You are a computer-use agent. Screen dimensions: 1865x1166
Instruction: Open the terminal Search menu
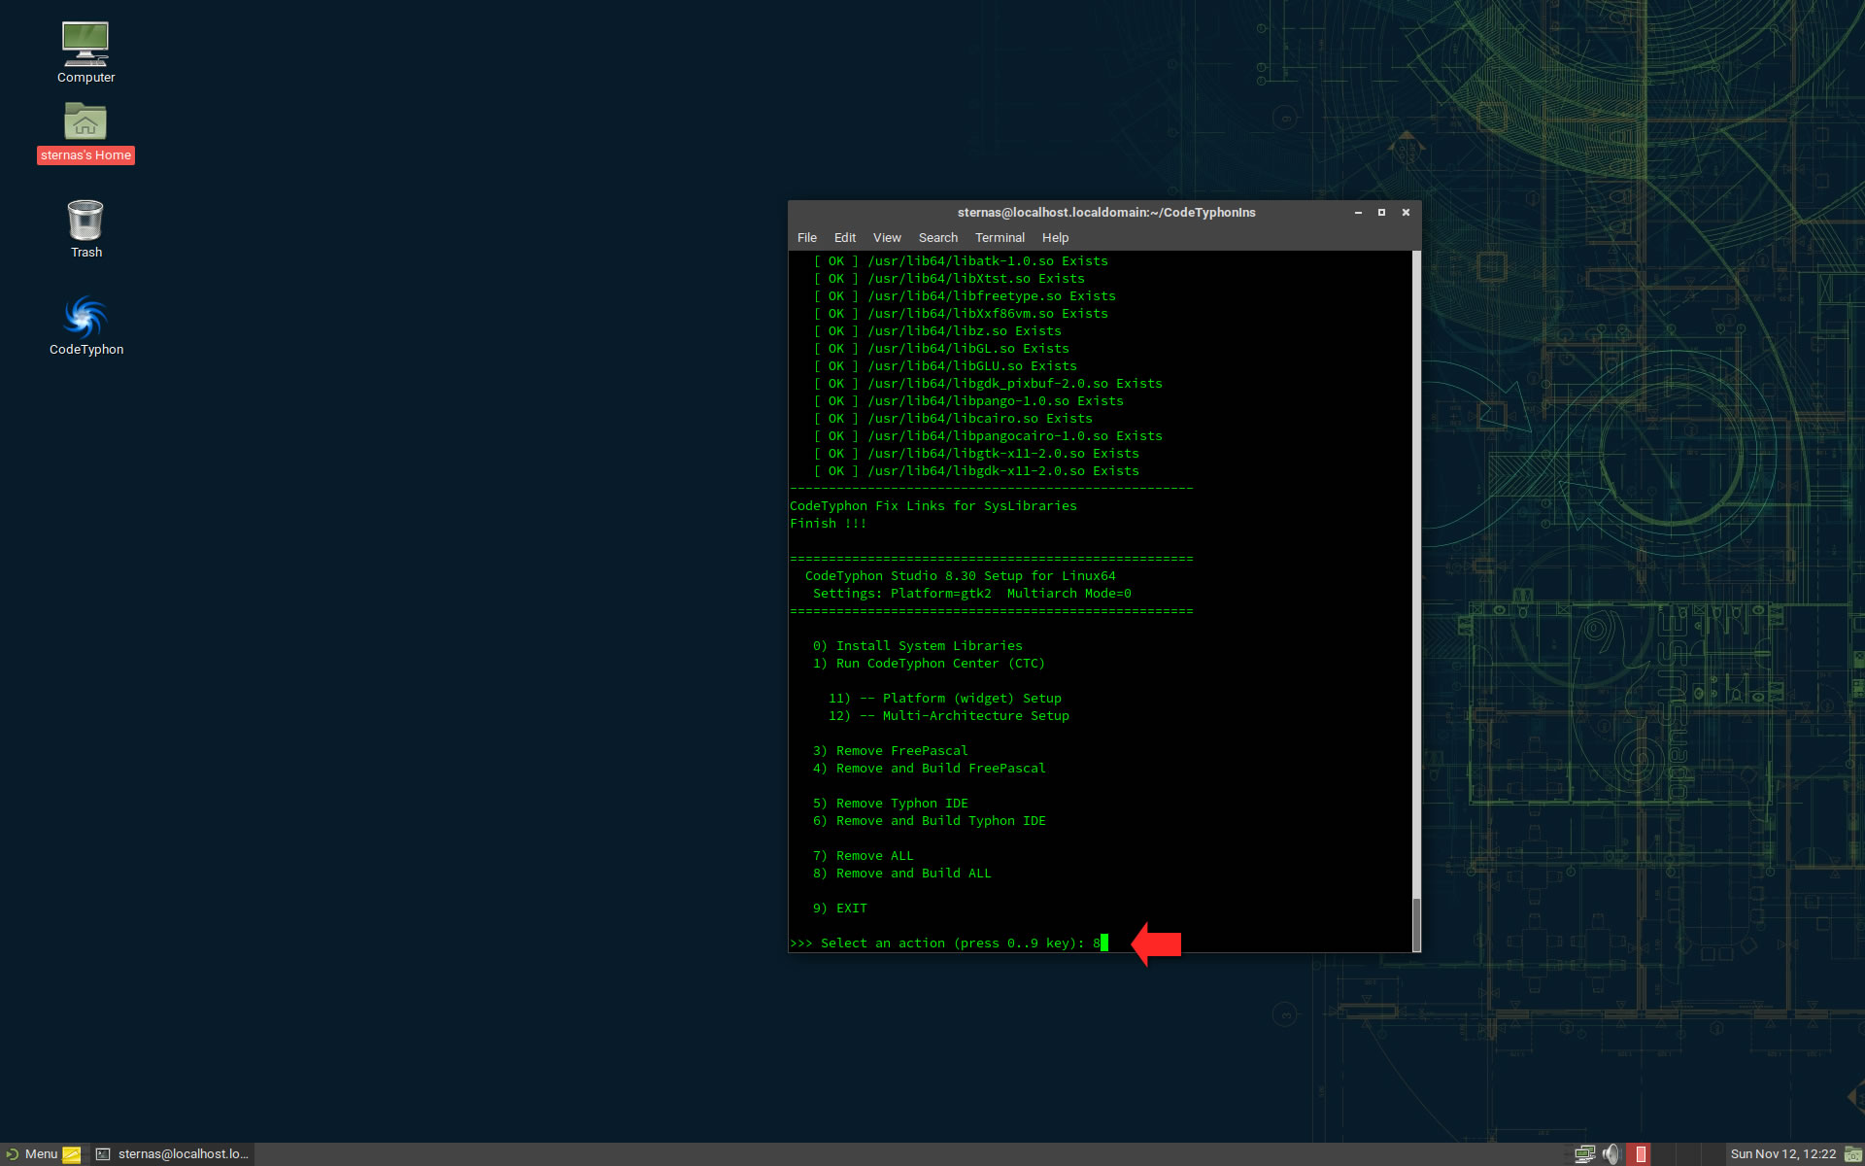tap(938, 238)
